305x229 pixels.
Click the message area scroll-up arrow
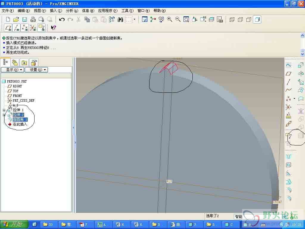pyautogui.click(x=302, y=35)
